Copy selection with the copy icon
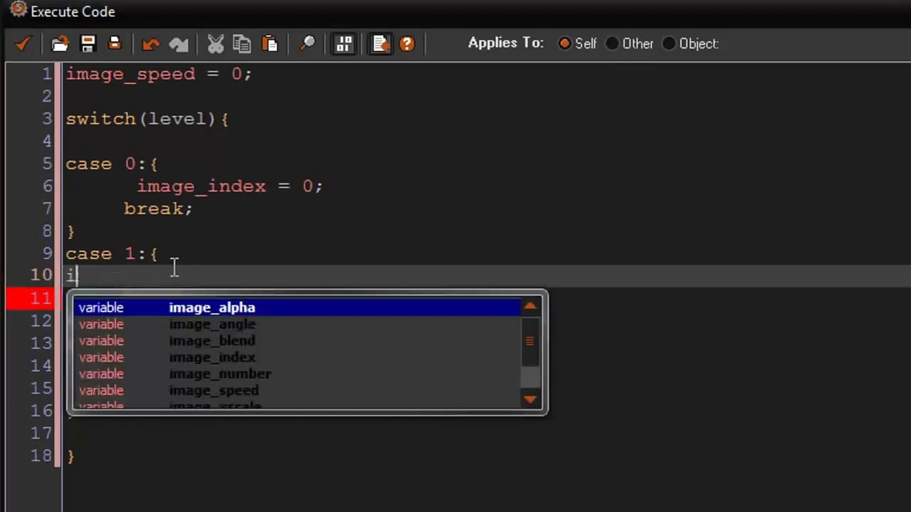 point(242,44)
